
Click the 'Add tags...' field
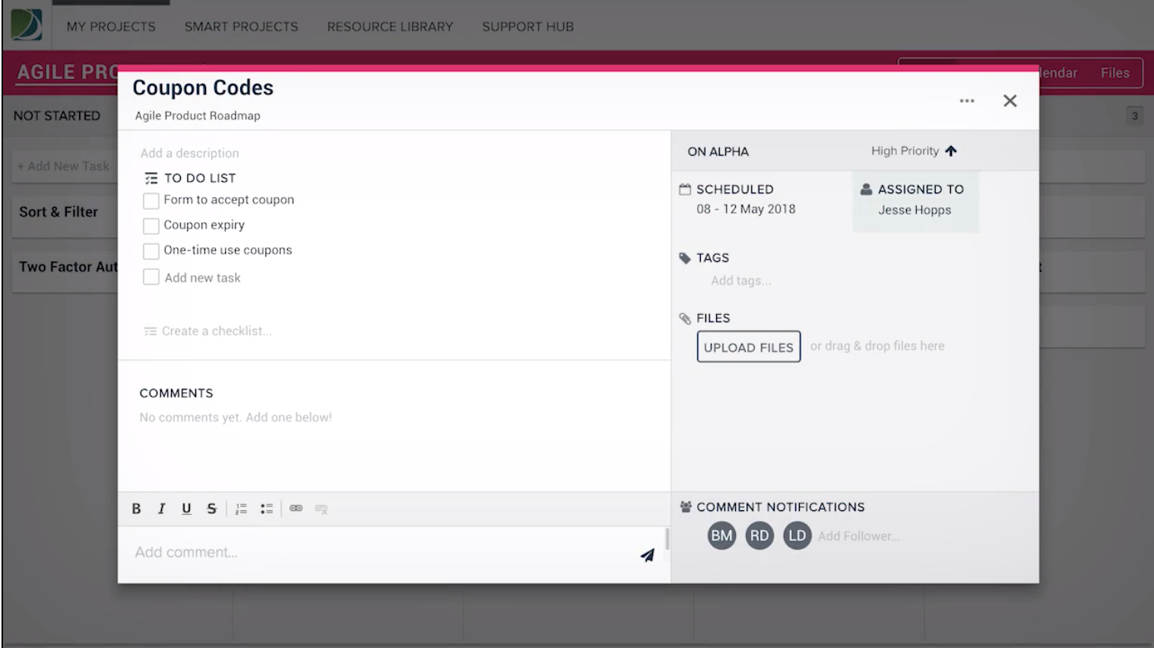[x=741, y=281]
